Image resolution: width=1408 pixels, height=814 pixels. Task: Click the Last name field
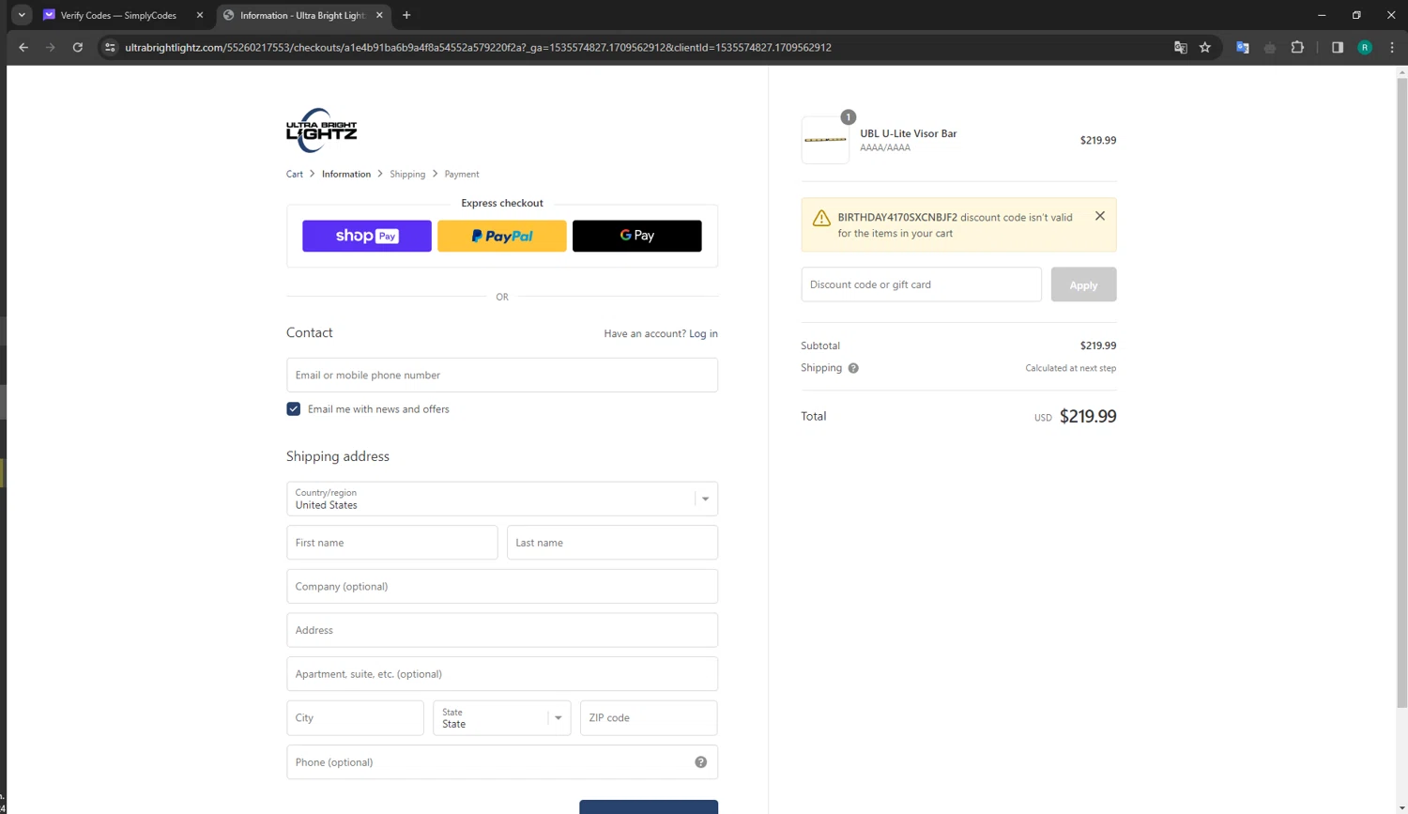click(612, 543)
